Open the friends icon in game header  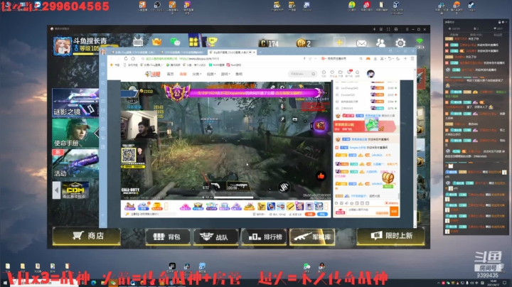click(x=380, y=43)
